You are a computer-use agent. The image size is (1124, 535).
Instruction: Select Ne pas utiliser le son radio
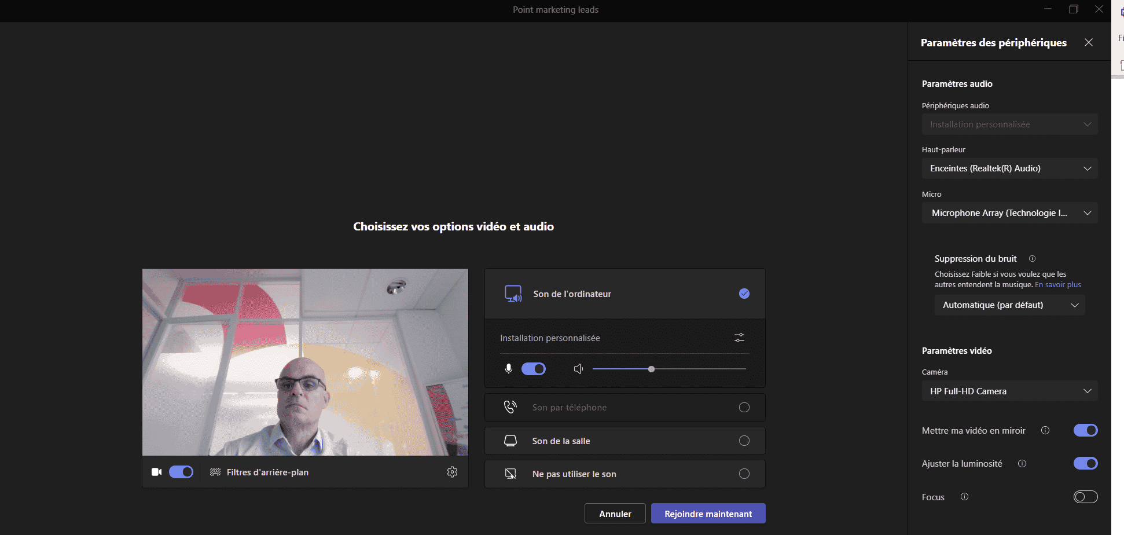744,474
